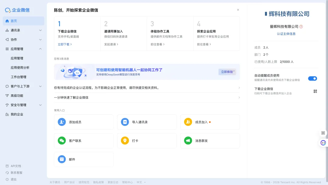This screenshot has width=328, height=185.
Task: Expand the 通讯录 chevron
Action: click(40, 30)
